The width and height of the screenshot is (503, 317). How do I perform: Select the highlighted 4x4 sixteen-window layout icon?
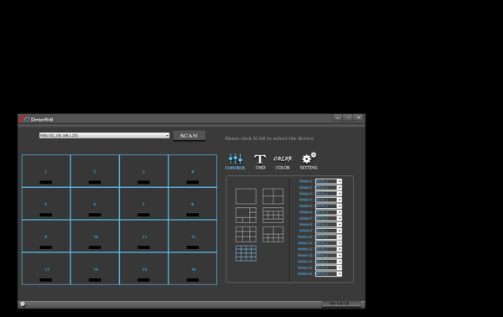click(246, 253)
